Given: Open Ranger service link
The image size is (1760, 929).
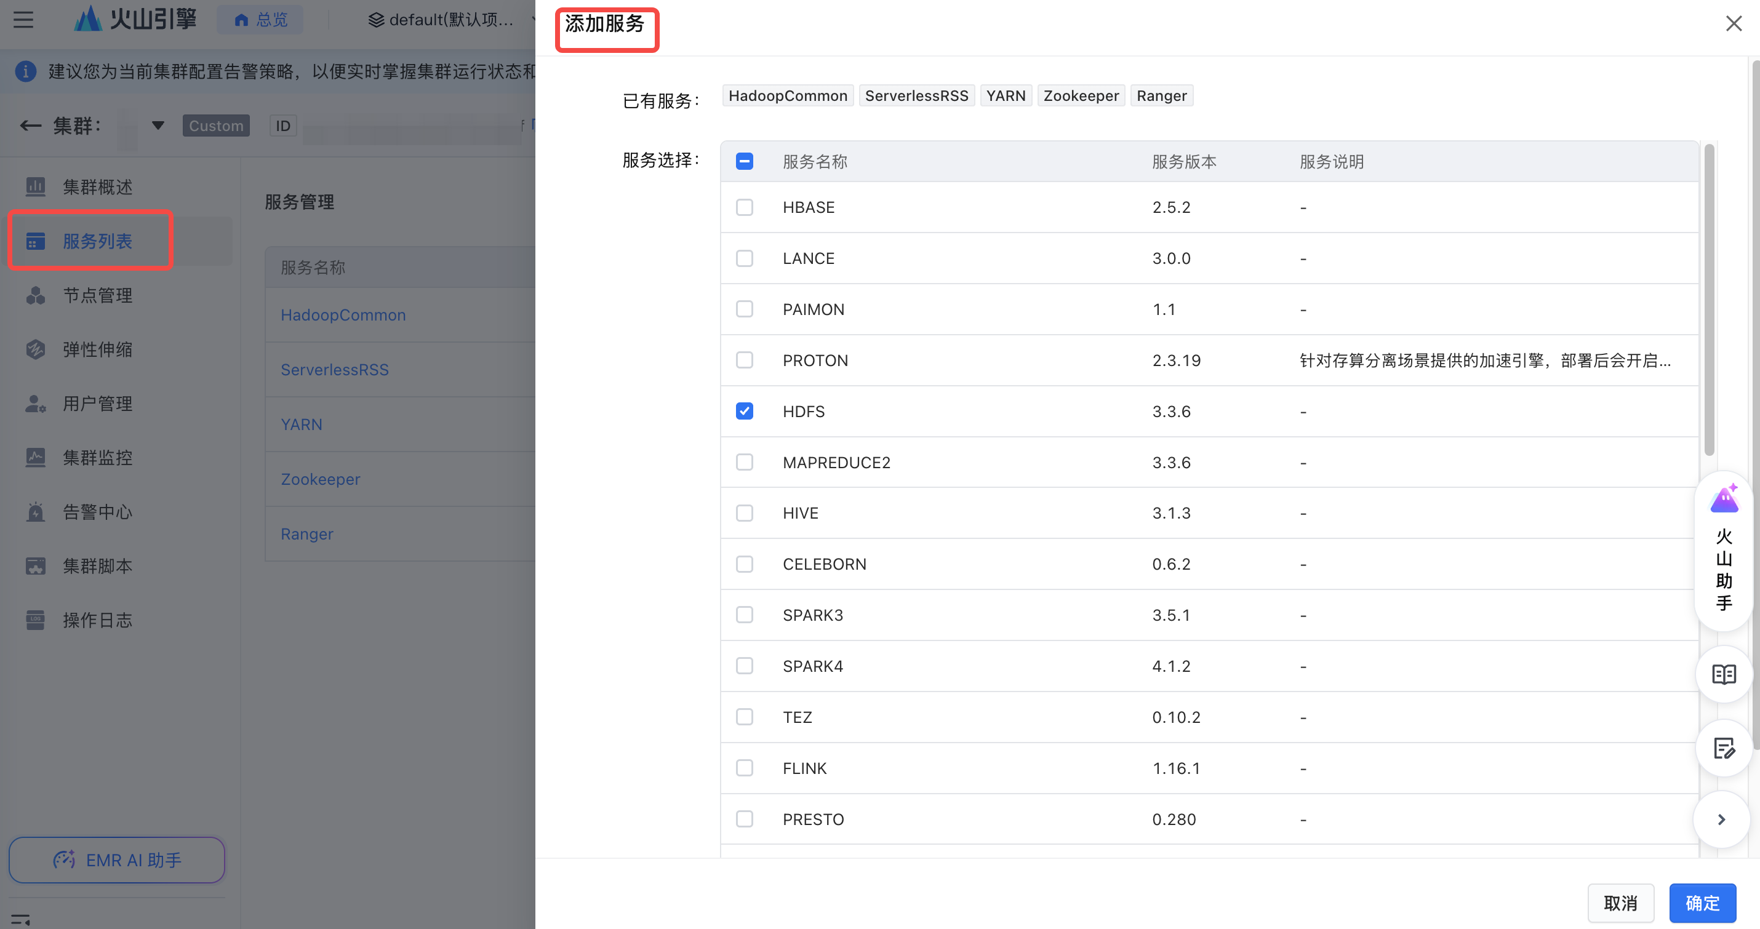Looking at the screenshot, I should click(x=307, y=533).
